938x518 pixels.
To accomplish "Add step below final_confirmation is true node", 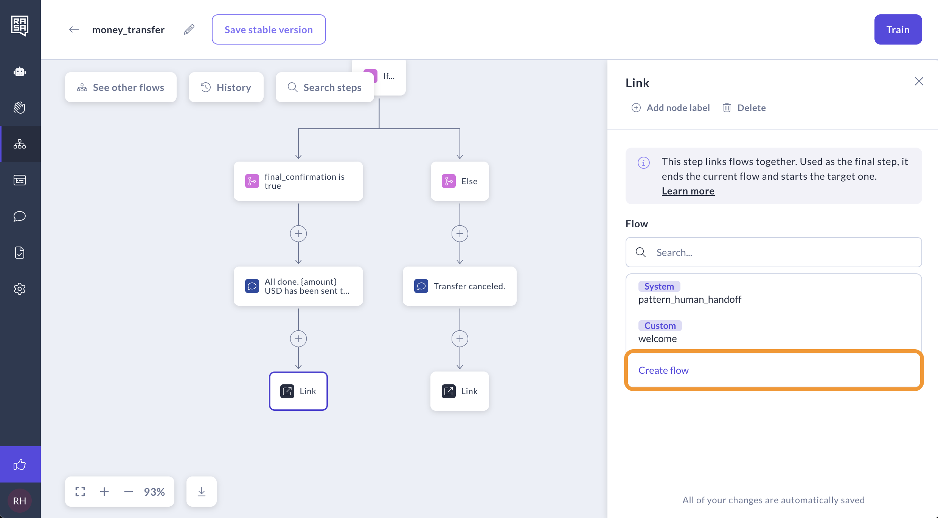I will click(x=298, y=234).
